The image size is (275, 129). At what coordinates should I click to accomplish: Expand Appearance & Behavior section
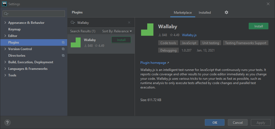[x=5, y=23]
